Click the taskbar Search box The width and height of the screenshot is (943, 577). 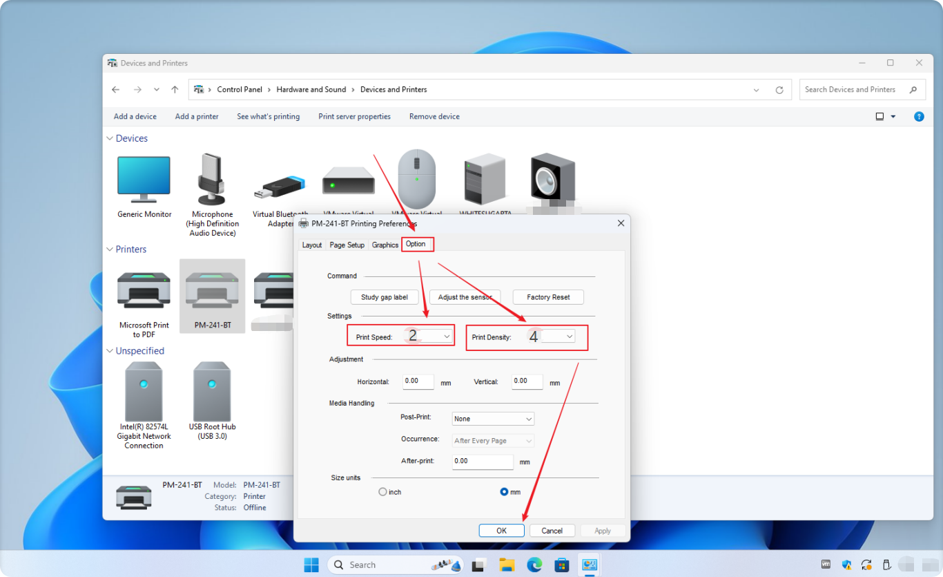pos(395,565)
